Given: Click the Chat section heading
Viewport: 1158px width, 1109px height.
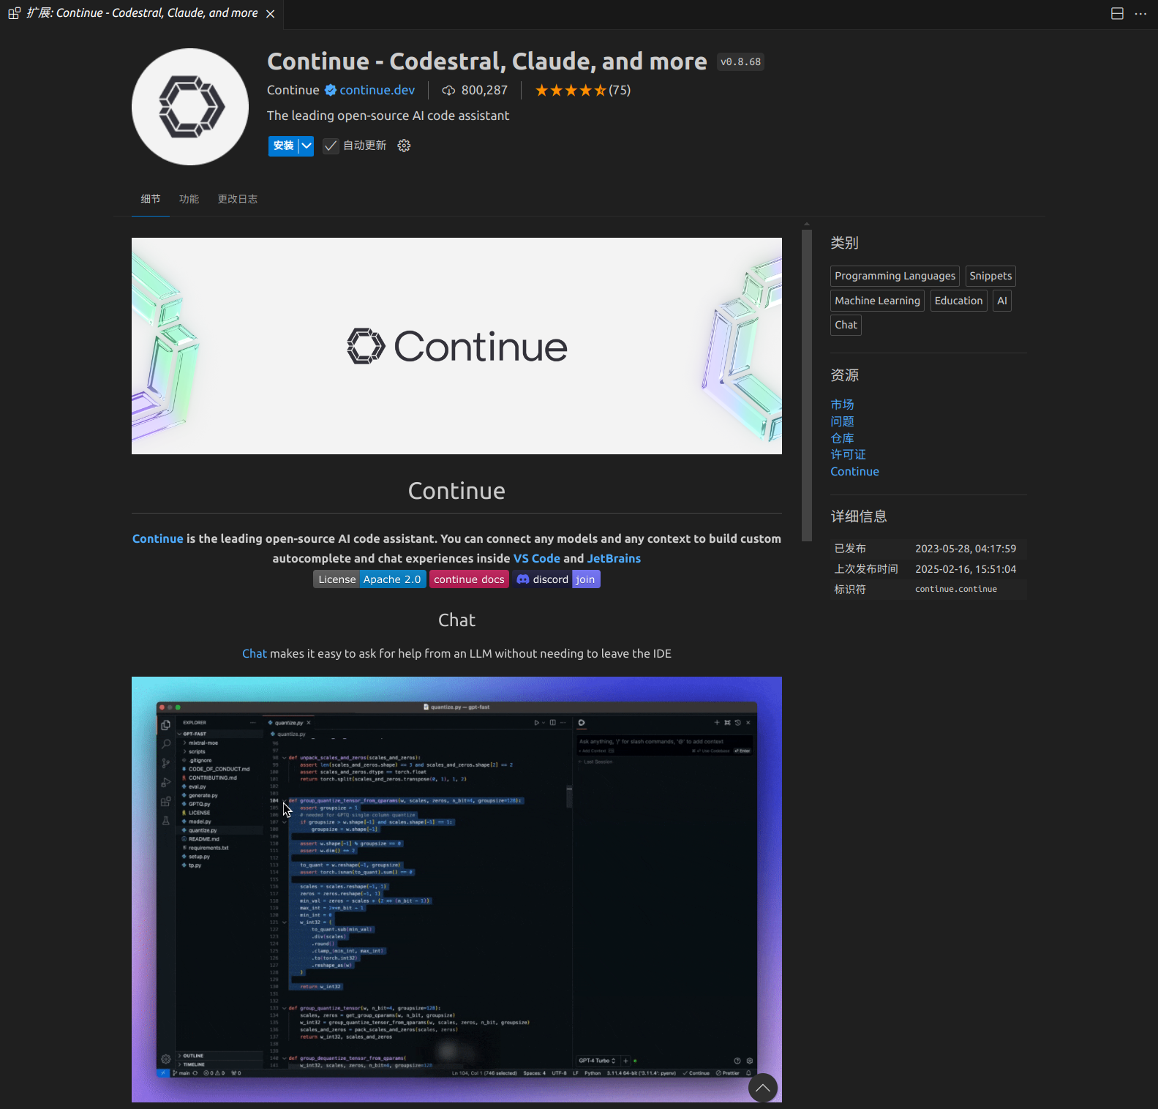Looking at the screenshot, I should pos(456,620).
